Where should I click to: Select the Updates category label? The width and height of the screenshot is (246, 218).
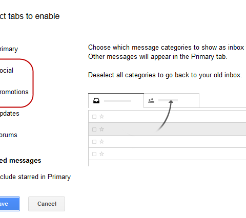[9, 114]
